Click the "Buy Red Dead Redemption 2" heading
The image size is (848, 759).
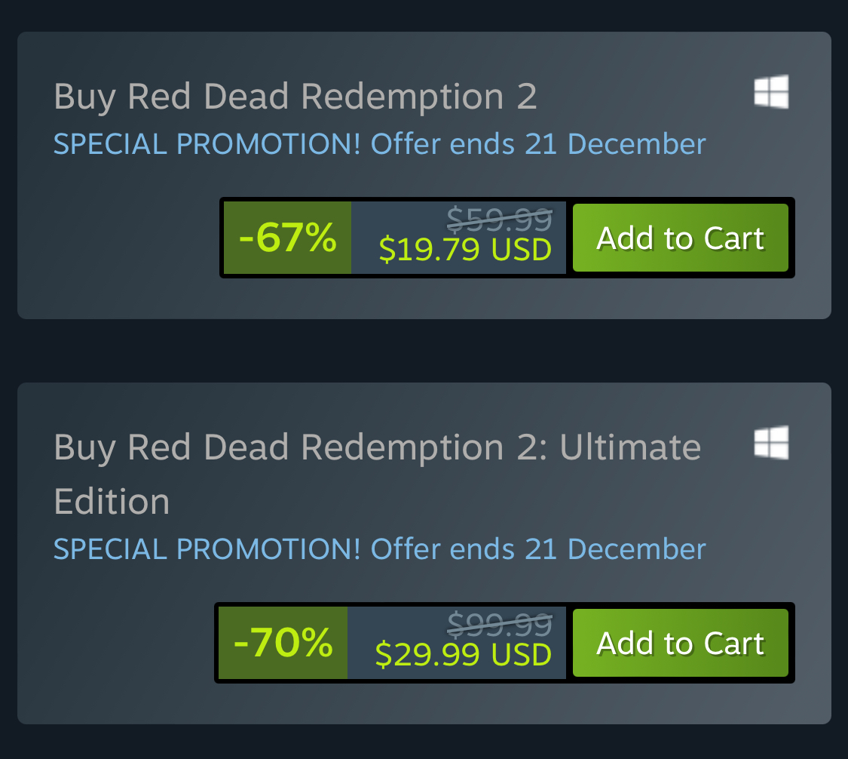[x=295, y=97]
